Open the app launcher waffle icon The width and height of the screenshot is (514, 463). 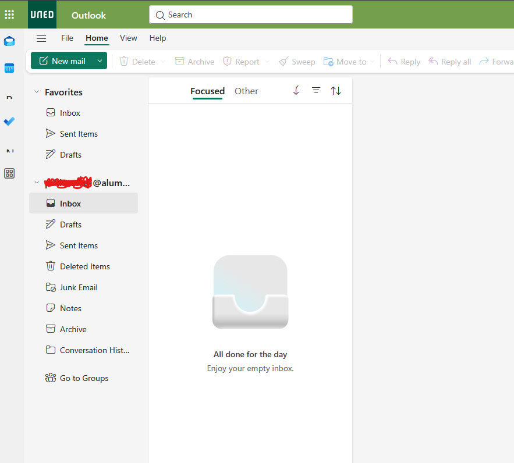9,15
